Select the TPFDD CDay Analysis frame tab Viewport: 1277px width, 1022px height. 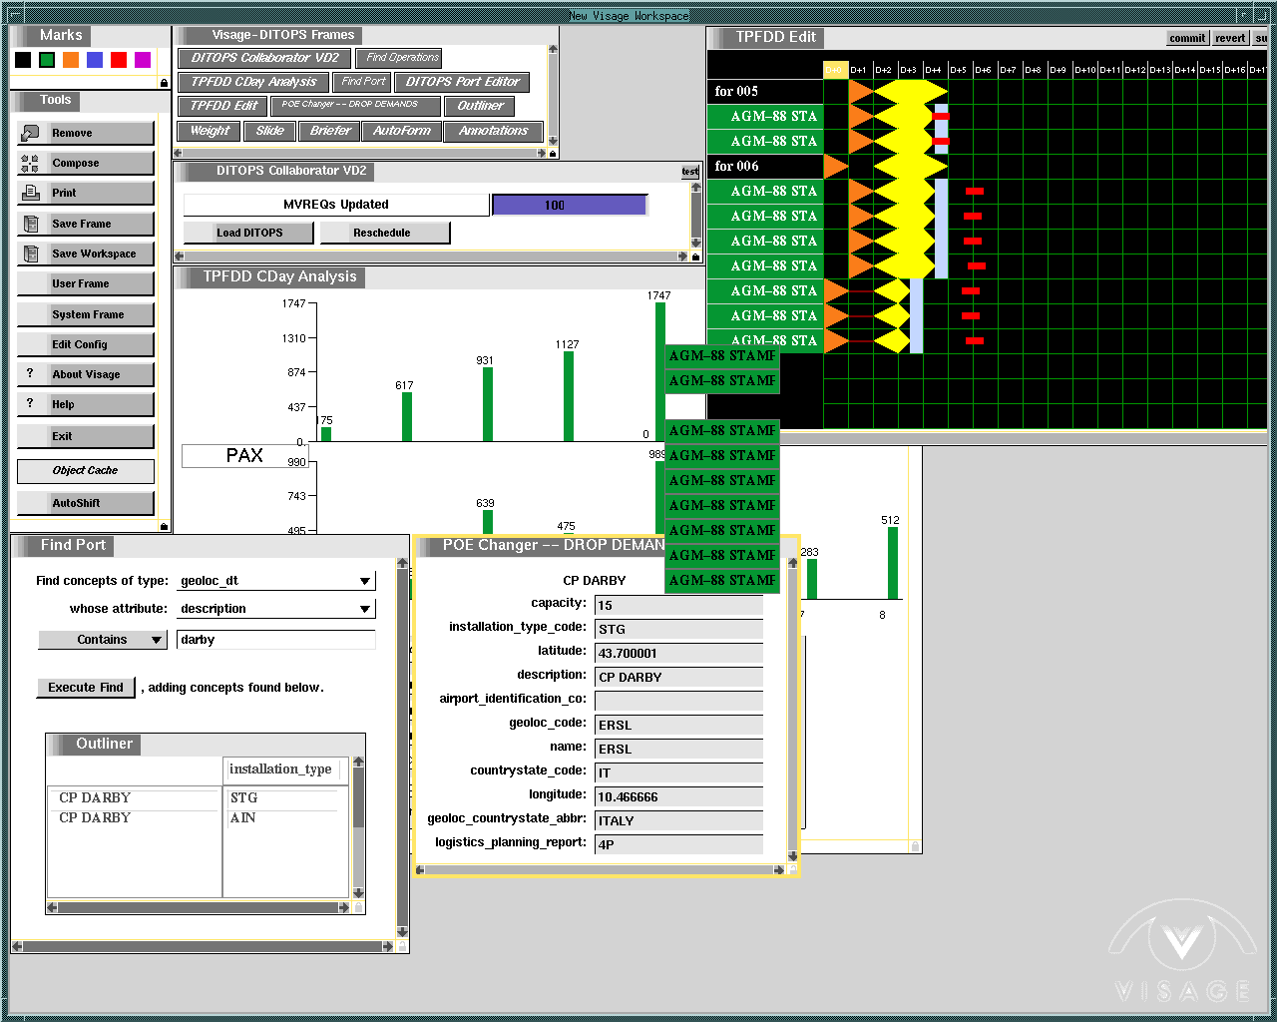[x=254, y=82]
